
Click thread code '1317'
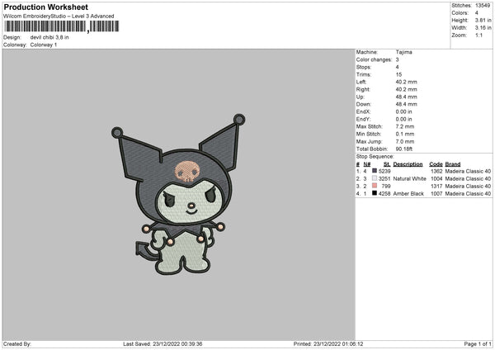point(436,186)
